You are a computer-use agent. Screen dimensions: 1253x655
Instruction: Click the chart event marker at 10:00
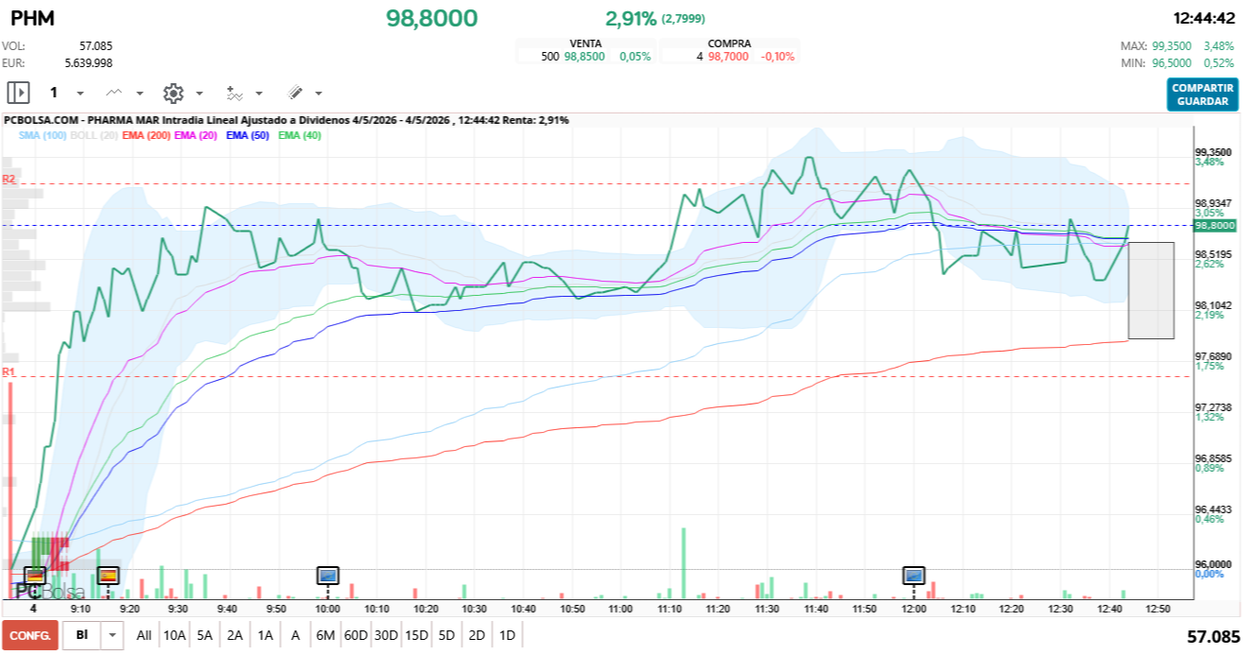pos(328,574)
